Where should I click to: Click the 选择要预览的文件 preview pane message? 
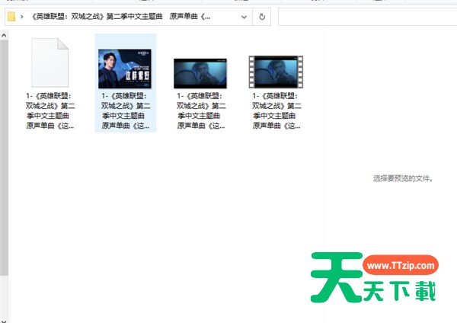point(403,178)
